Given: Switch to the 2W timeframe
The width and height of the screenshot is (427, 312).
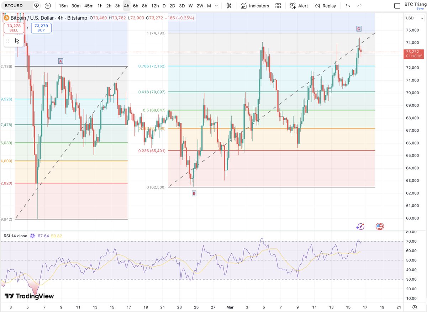Looking at the screenshot, I should point(200,6).
